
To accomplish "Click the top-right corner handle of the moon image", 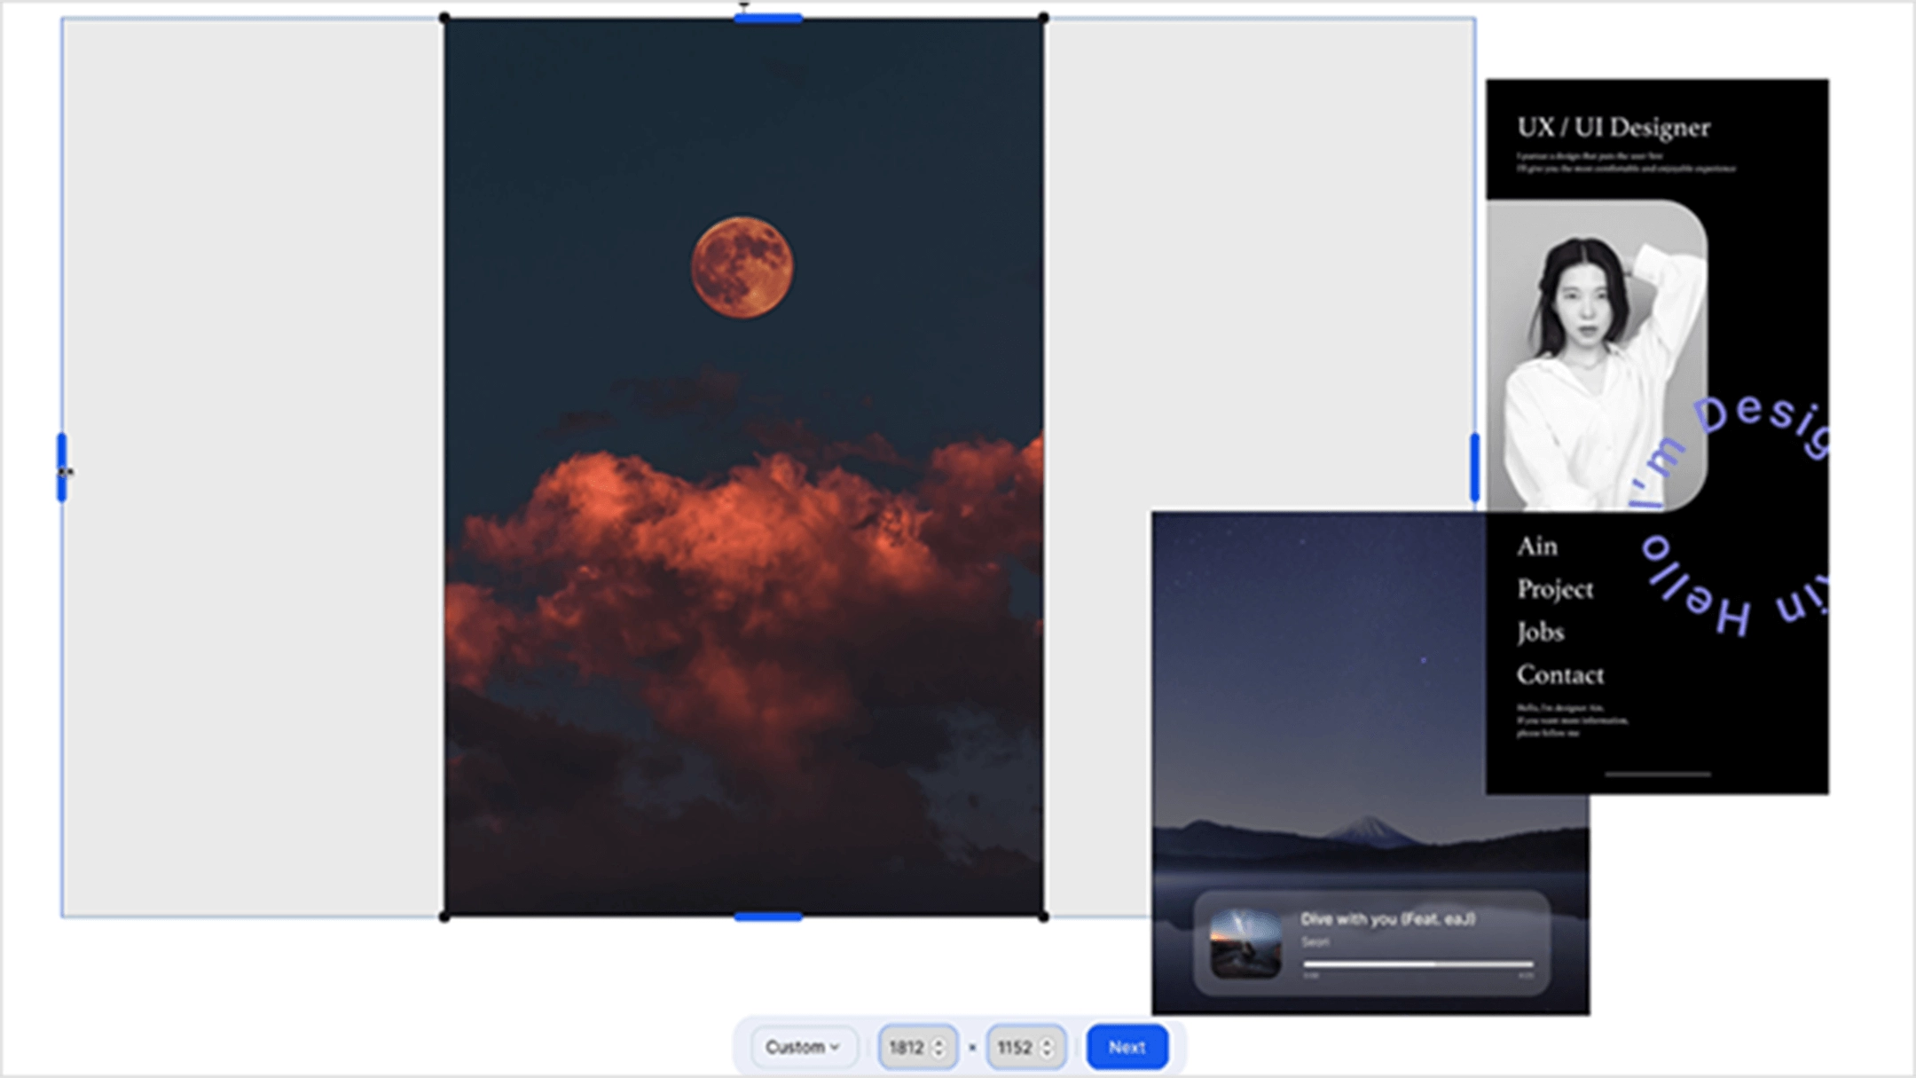I will coord(1043,18).
